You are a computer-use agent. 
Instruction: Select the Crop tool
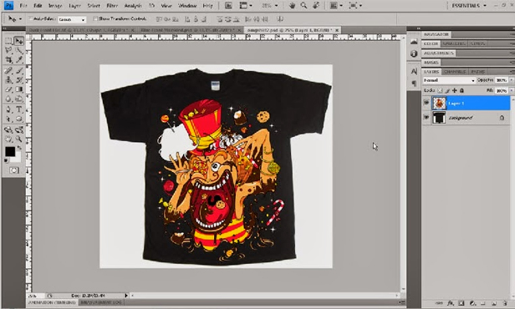tap(8, 59)
